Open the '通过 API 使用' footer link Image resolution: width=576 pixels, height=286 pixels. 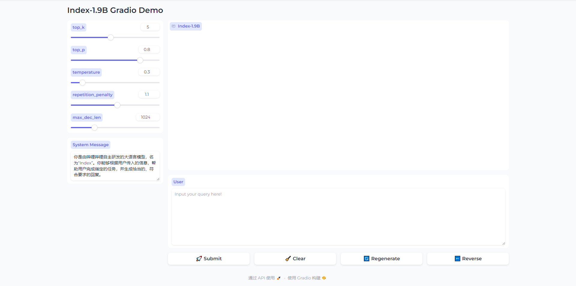[x=264, y=278]
